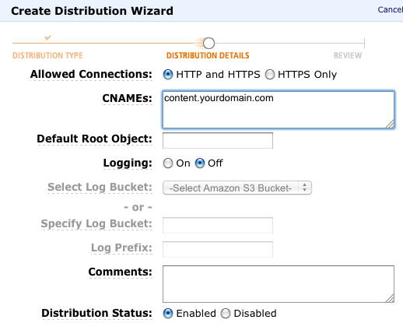Set Distribution Status to Enabled
403x323 pixels.
tap(168, 314)
